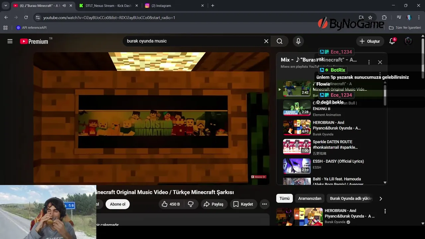Like the video showing 450 B
Viewport: 425px width, 239px height.
pos(171,204)
